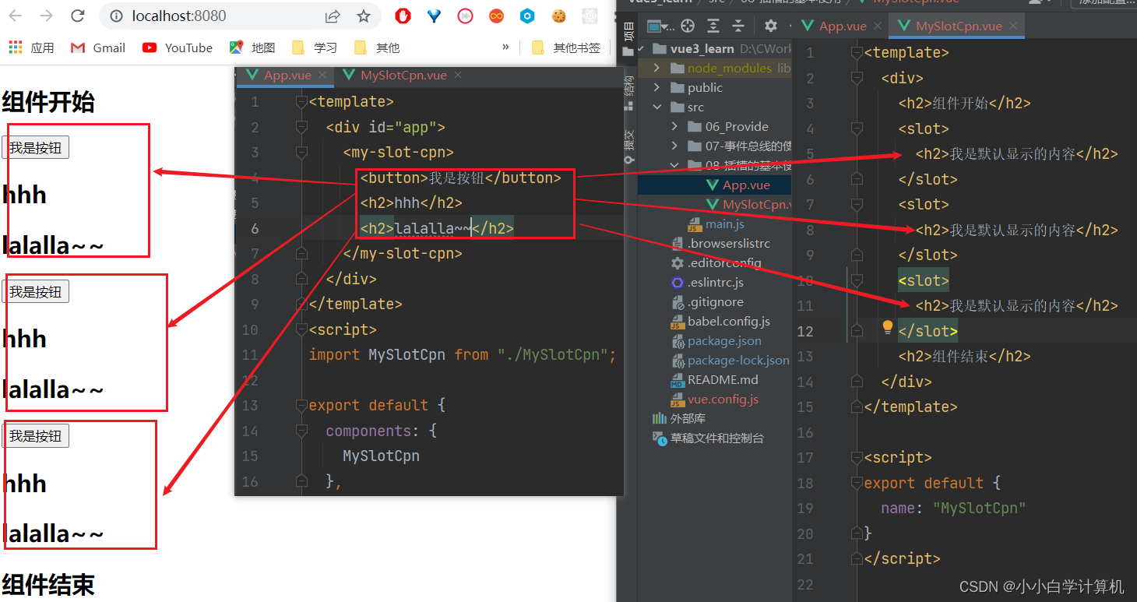Screen dimensions: 1137x602
Task: Expand all nodes in the Project tree
Action: (713, 26)
